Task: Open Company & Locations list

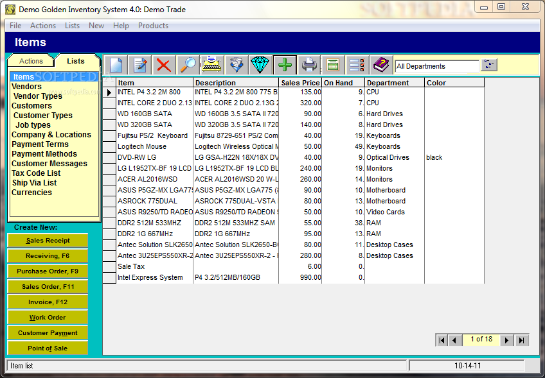Action: pyautogui.click(x=51, y=135)
